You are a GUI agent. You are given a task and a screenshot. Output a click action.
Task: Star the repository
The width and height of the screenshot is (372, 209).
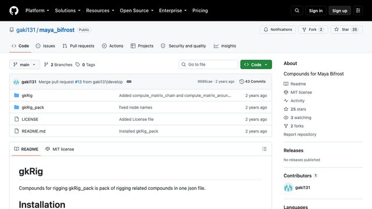click(346, 30)
